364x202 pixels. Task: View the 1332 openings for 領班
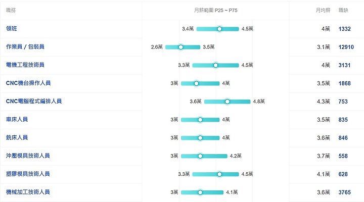pos(344,29)
